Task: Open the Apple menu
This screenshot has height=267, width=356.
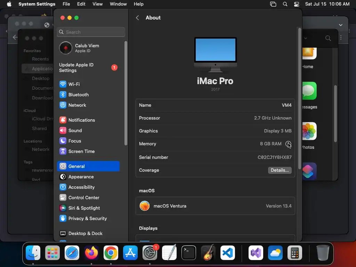Action: tap(9, 4)
